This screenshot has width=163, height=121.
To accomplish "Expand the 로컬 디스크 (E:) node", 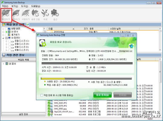I will (6, 47).
